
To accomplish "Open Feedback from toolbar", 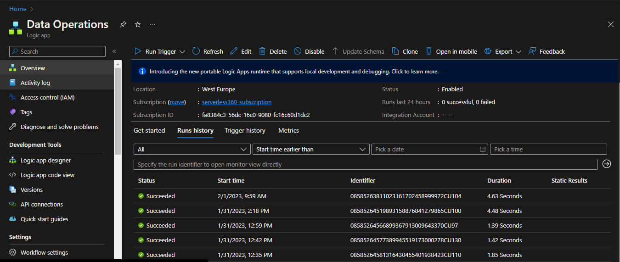I will (x=547, y=51).
